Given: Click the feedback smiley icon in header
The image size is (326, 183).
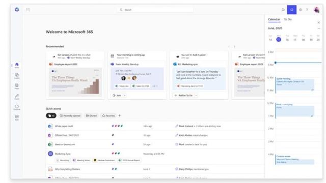Looking at the screenshot, I should (283, 10).
